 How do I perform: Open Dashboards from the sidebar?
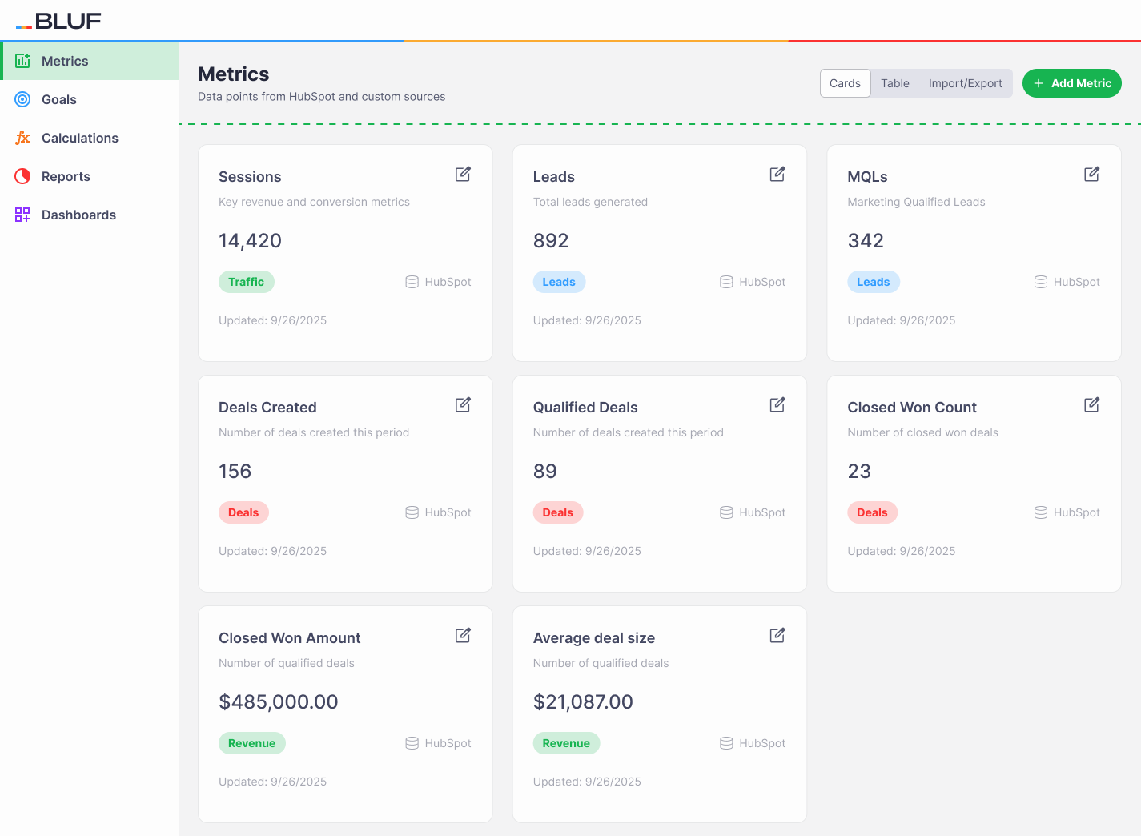coord(89,215)
